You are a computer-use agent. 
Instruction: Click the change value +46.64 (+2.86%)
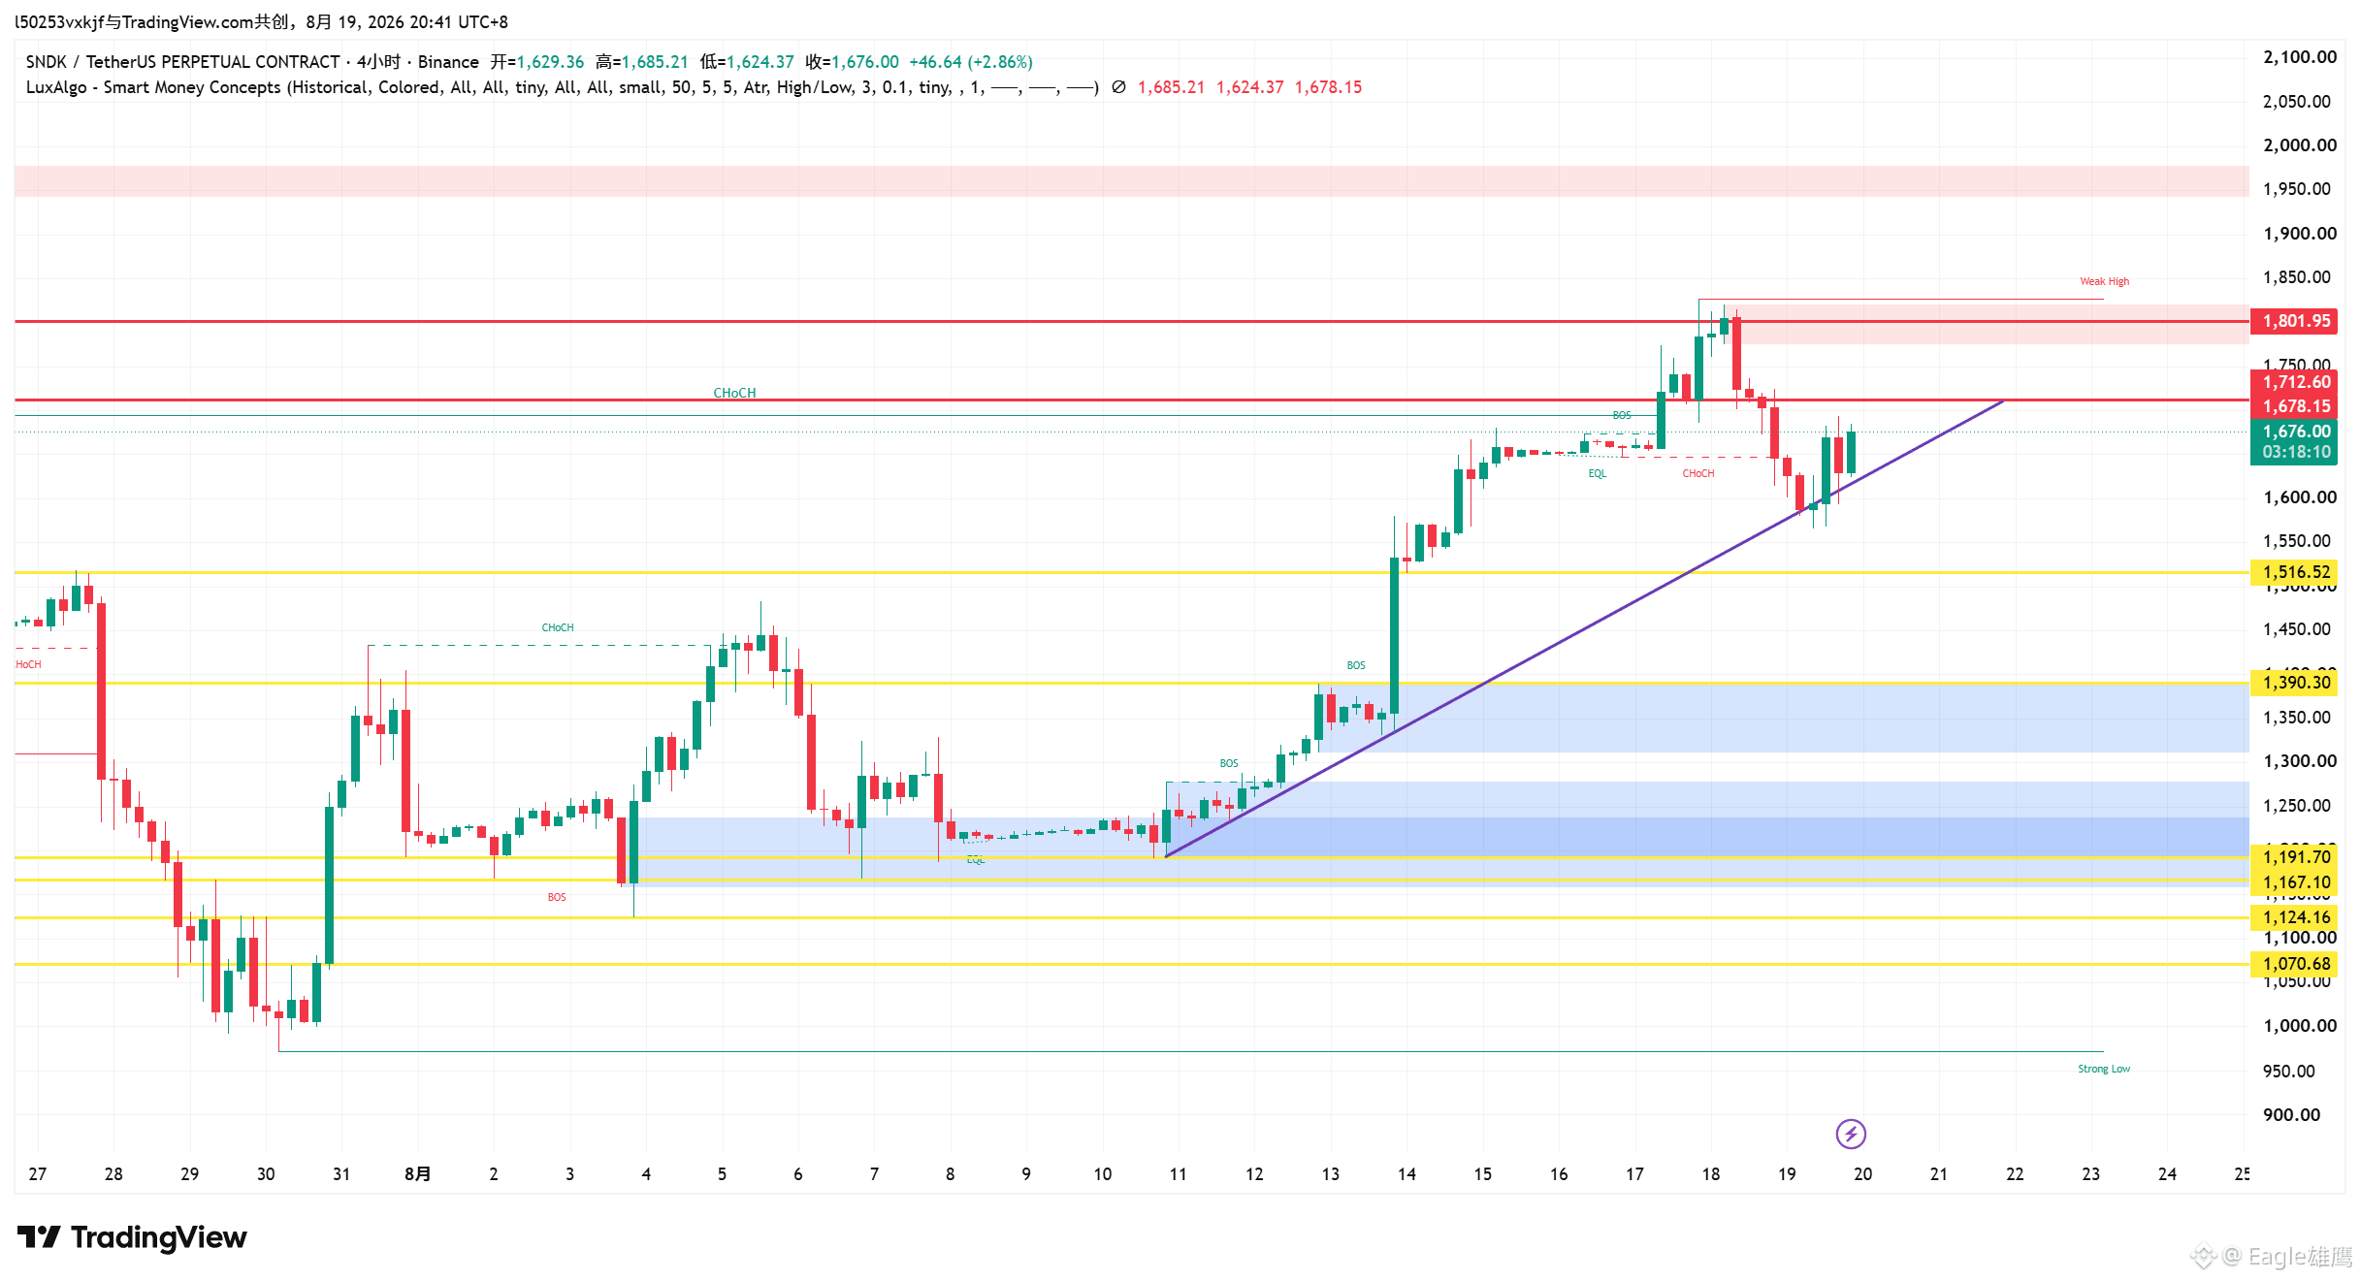pyautogui.click(x=971, y=62)
